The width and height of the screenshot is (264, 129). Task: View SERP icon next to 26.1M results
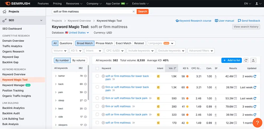click(x=235, y=87)
